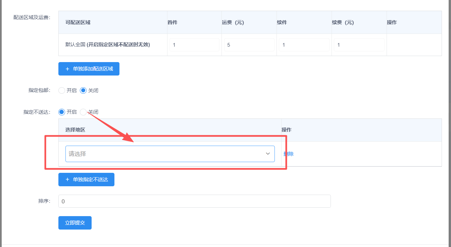The height and width of the screenshot is (247, 451).
Task: Delete the region row via 删除
Action: (289, 154)
